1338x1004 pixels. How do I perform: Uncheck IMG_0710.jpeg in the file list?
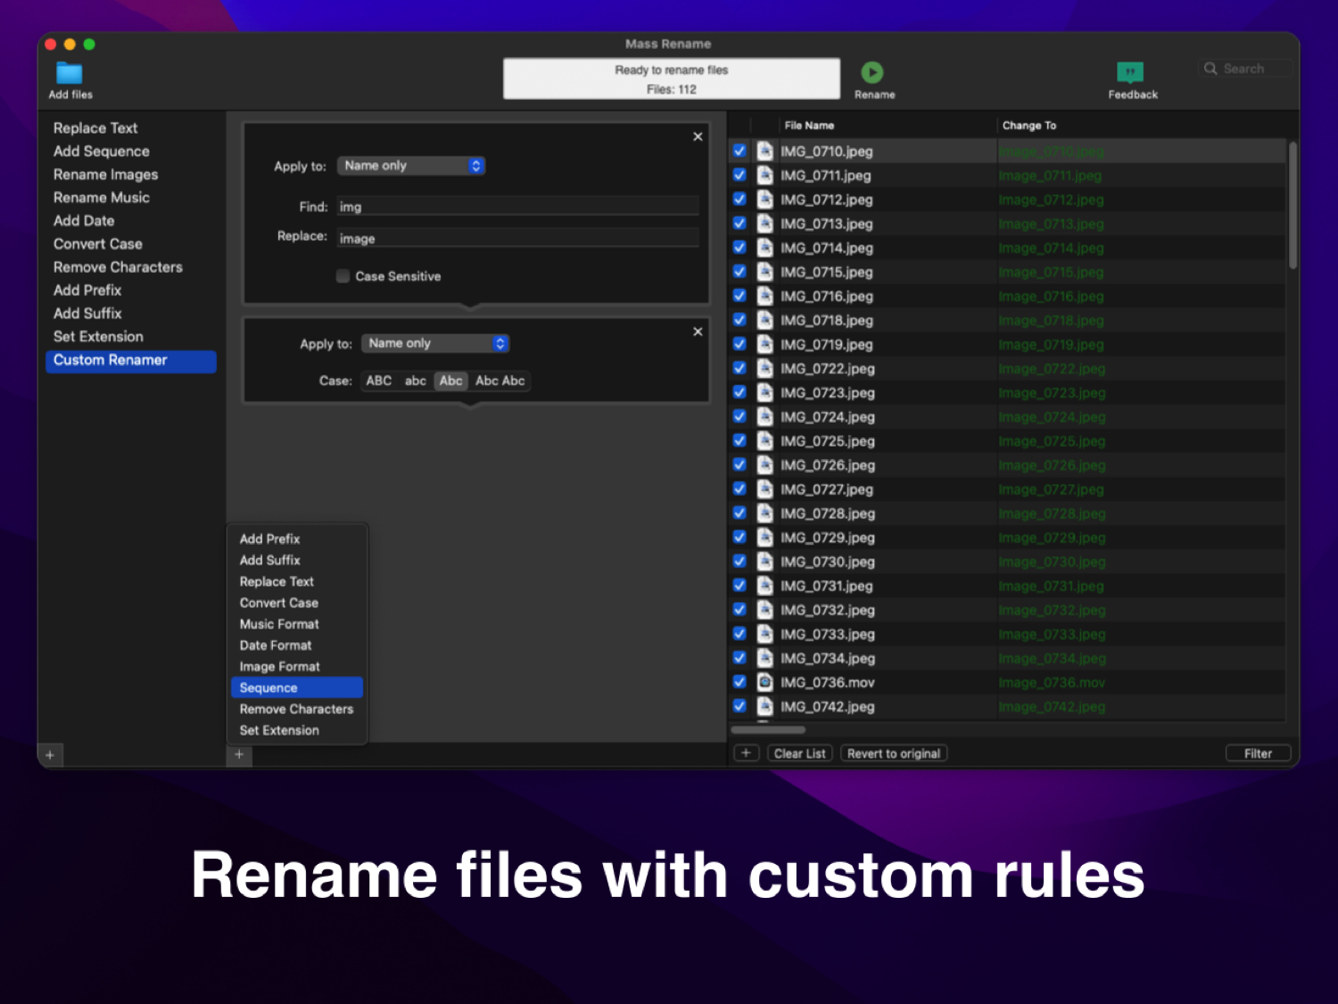739,151
